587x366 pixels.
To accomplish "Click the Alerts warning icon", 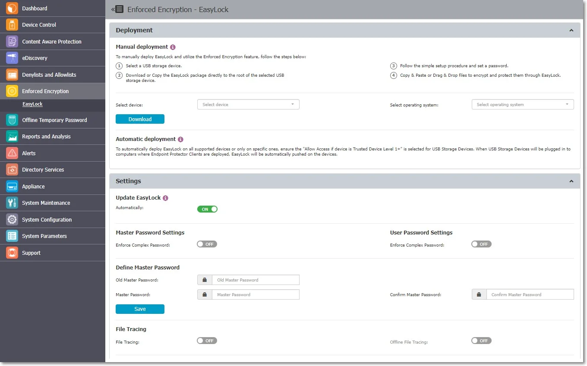I will click(x=12, y=153).
